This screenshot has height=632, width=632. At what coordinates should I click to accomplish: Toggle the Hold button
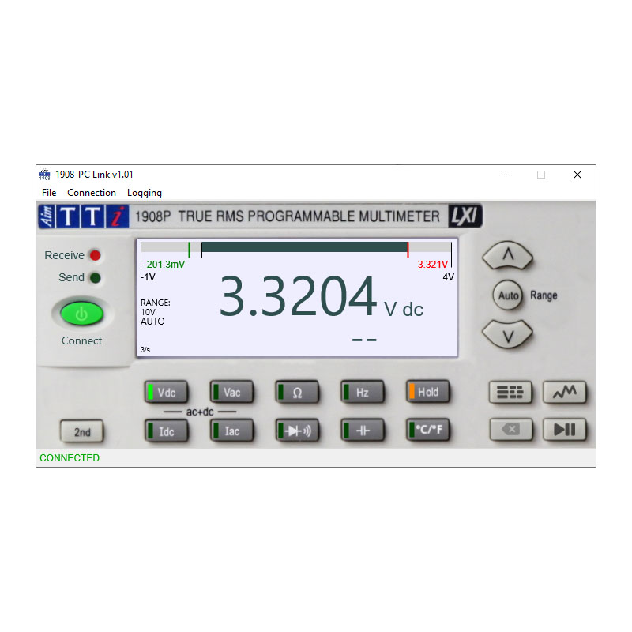click(428, 392)
